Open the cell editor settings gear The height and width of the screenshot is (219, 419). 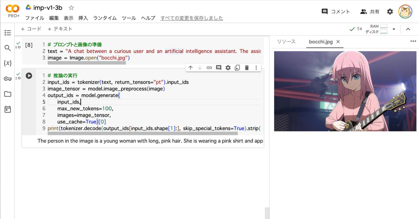pos(228,67)
